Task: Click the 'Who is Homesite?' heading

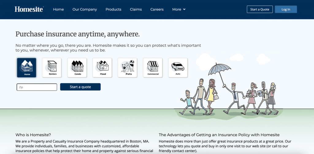Action: [33, 135]
